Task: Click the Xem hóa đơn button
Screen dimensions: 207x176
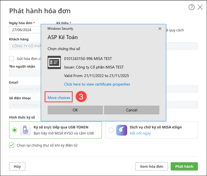Action: [151, 166]
